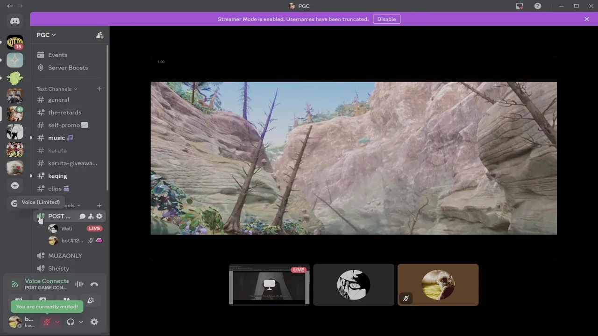Select the muted bird avatar participant tile
The width and height of the screenshot is (598, 336).
click(438, 285)
